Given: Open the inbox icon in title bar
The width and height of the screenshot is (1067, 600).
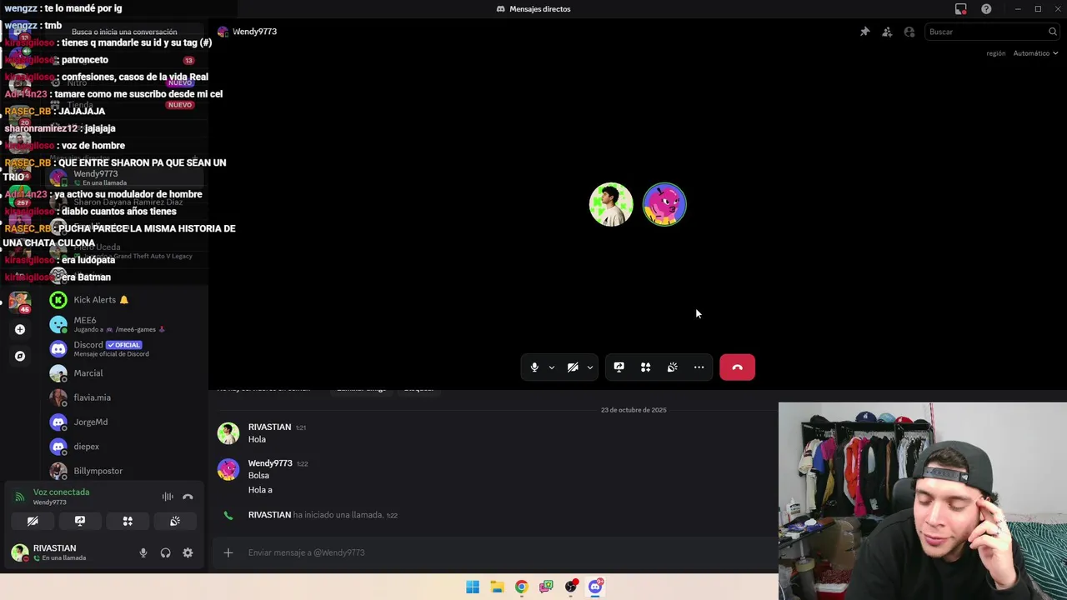Looking at the screenshot, I should point(961,9).
